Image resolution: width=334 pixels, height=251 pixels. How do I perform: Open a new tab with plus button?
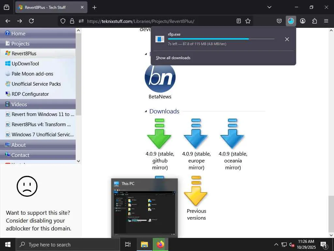tap(94, 8)
